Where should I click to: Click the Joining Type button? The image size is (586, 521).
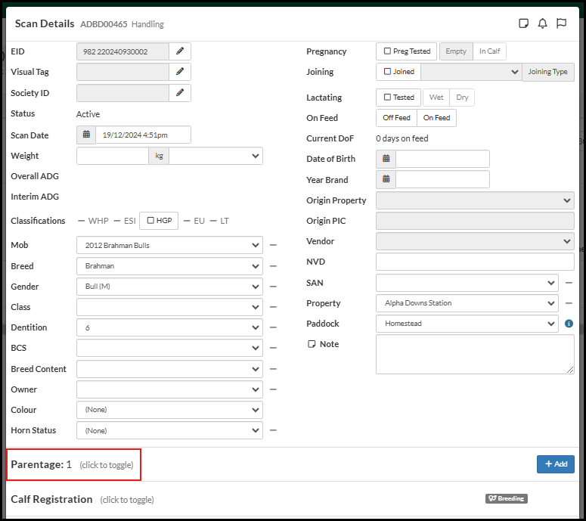[x=548, y=71]
